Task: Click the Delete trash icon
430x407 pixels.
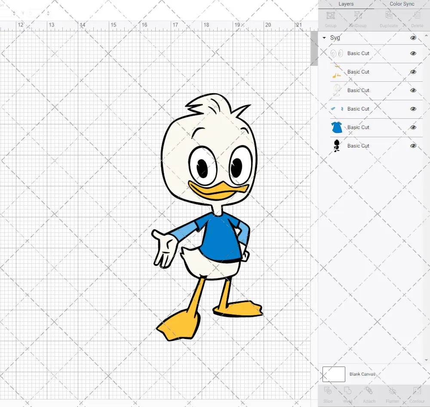Action: tap(417, 15)
